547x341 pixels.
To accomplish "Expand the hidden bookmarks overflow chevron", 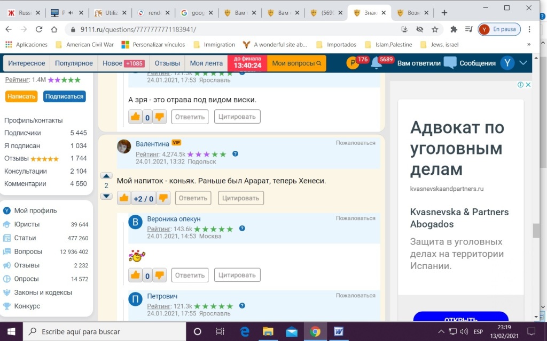I will (529, 45).
